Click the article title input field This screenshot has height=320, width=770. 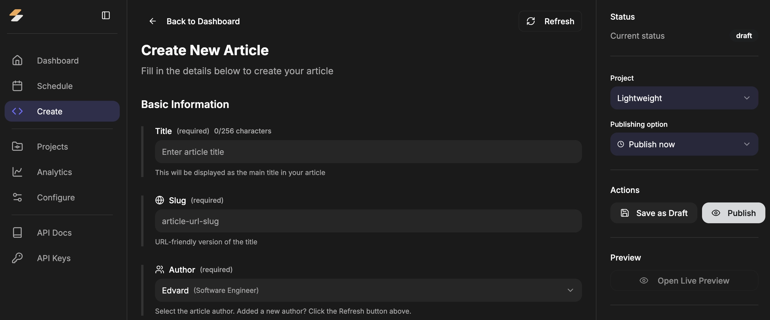click(x=368, y=152)
